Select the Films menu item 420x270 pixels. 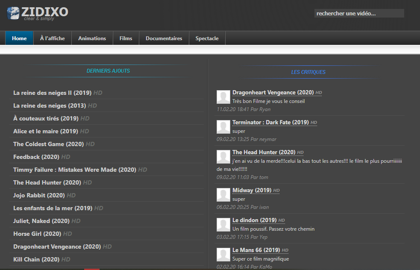pos(126,38)
